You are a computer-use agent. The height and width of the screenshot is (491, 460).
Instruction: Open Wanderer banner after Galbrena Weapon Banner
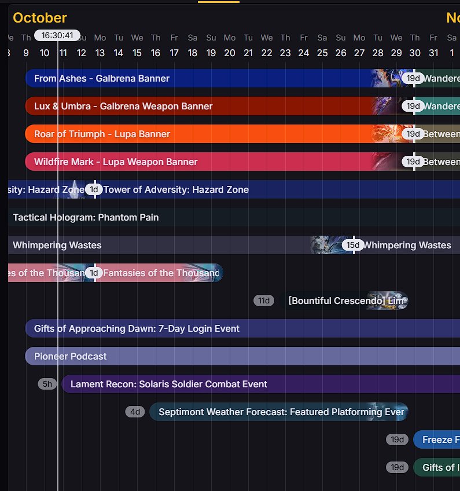[437, 106]
